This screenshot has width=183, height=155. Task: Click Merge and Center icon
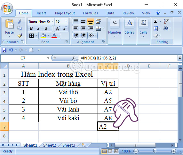[x=99, y=28]
